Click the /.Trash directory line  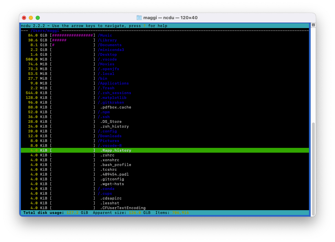click(106, 88)
